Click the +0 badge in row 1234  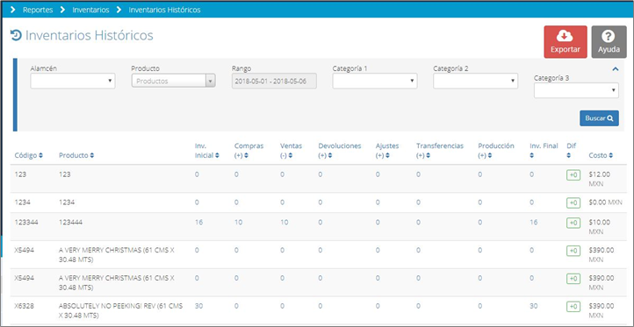573,203
